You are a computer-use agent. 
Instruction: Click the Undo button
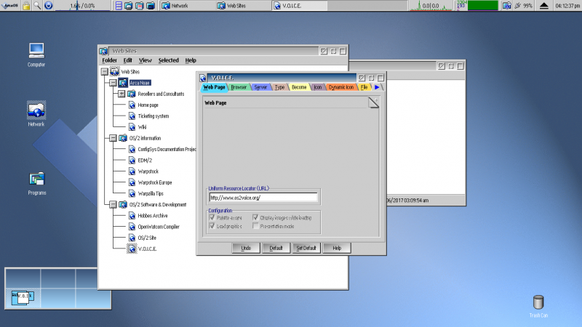coord(246,248)
